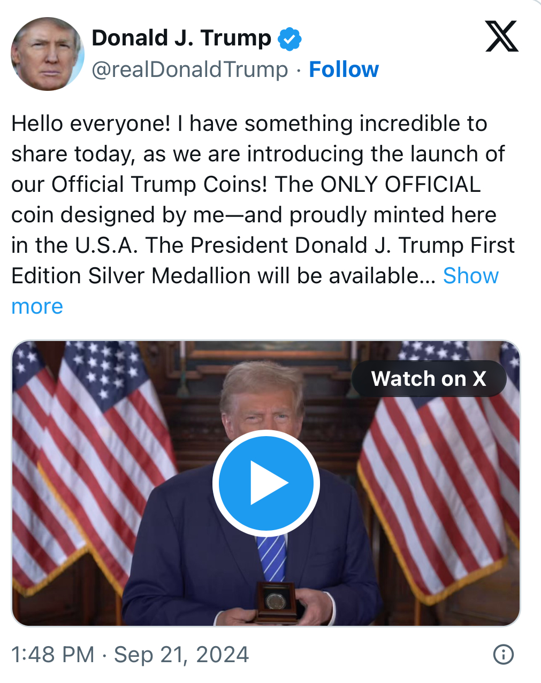Viewport: 541px width, 683px height.
Task: Click the "Donald J. Trump" display name
Action: 181,38
